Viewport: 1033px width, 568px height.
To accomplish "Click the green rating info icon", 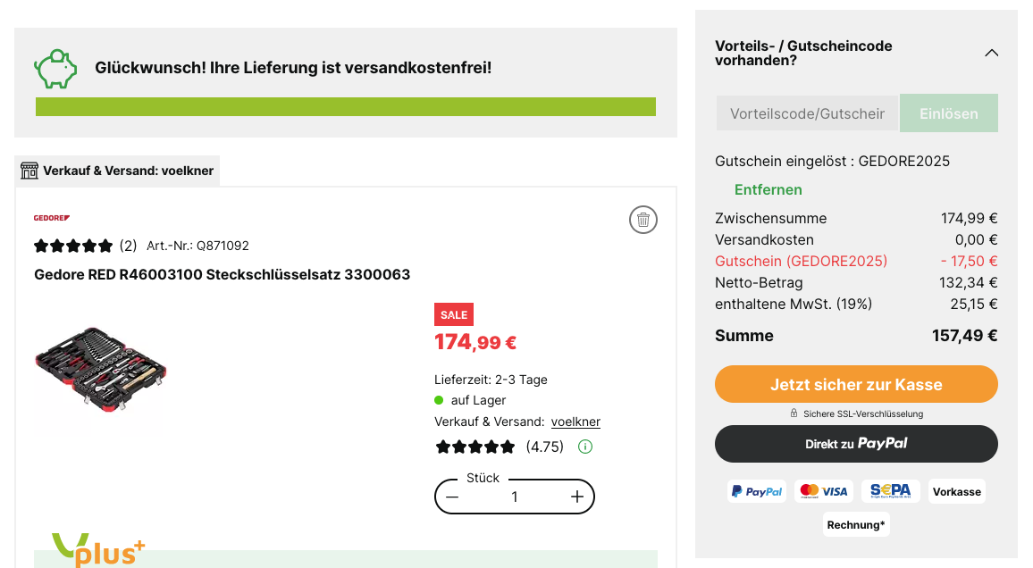I will 585,447.
